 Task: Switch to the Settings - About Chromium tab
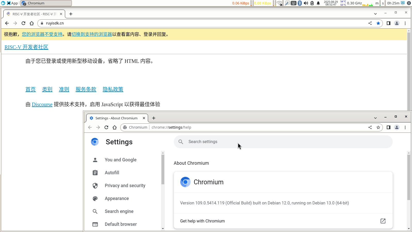pos(116,118)
